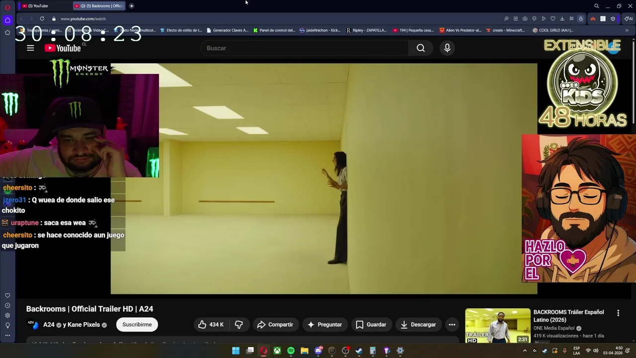
Task: Open the extensions cube icon
Action: pos(613,18)
